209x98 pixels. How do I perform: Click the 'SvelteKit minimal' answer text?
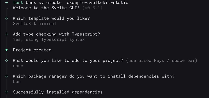tap(35, 24)
